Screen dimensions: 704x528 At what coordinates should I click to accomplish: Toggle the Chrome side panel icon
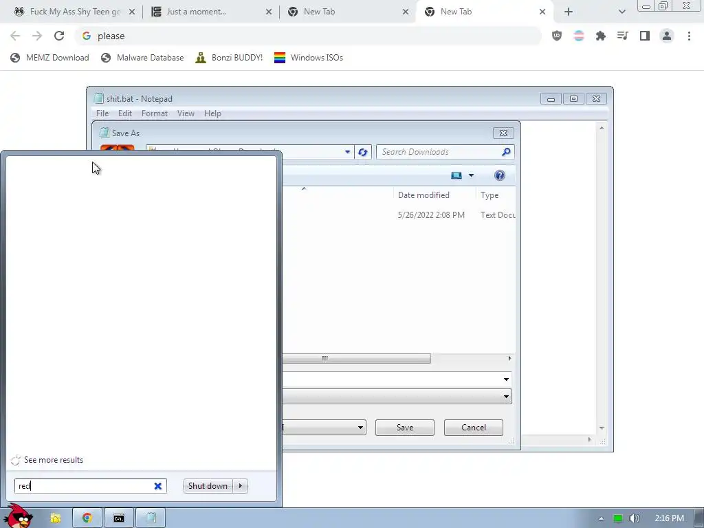tap(645, 36)
